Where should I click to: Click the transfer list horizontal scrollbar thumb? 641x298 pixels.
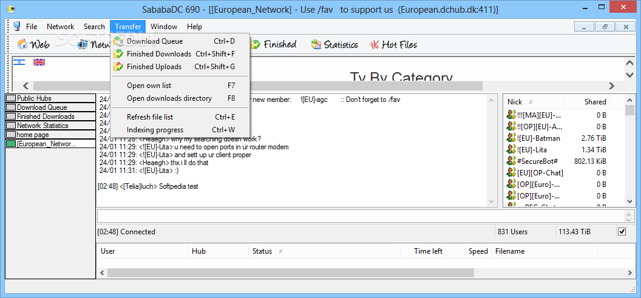(290, 273)
